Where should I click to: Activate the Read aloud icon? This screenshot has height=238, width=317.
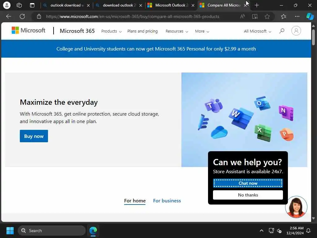click(x=242, y=16)
